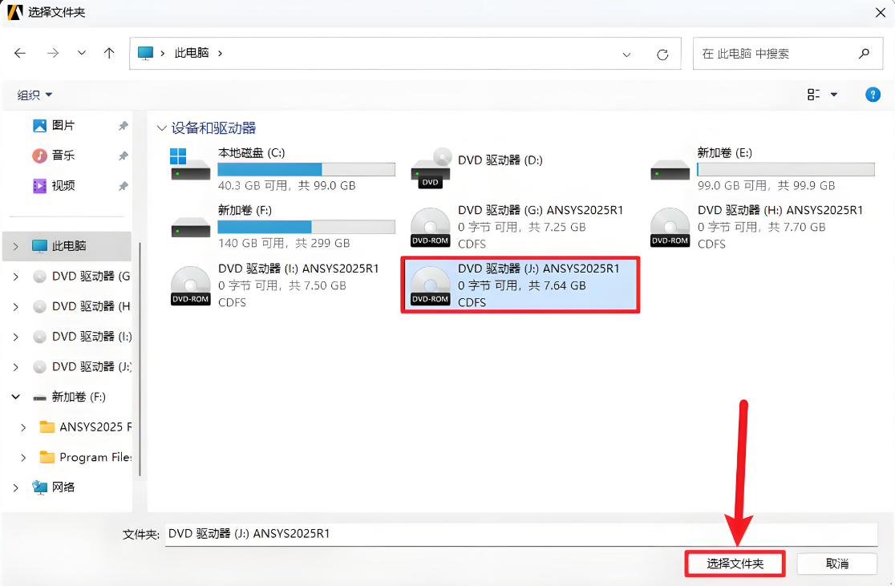This screenshot has width=895, height=586.
Task: Click "0 字节 可用，共 7.25 GB" text
Action: click(x=522, y=227)
